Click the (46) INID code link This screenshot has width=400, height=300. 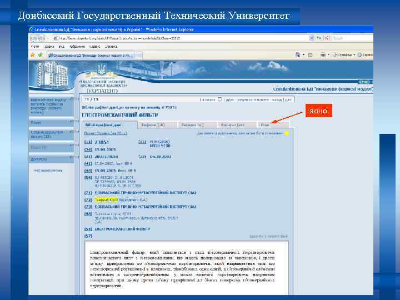point(88,171)
